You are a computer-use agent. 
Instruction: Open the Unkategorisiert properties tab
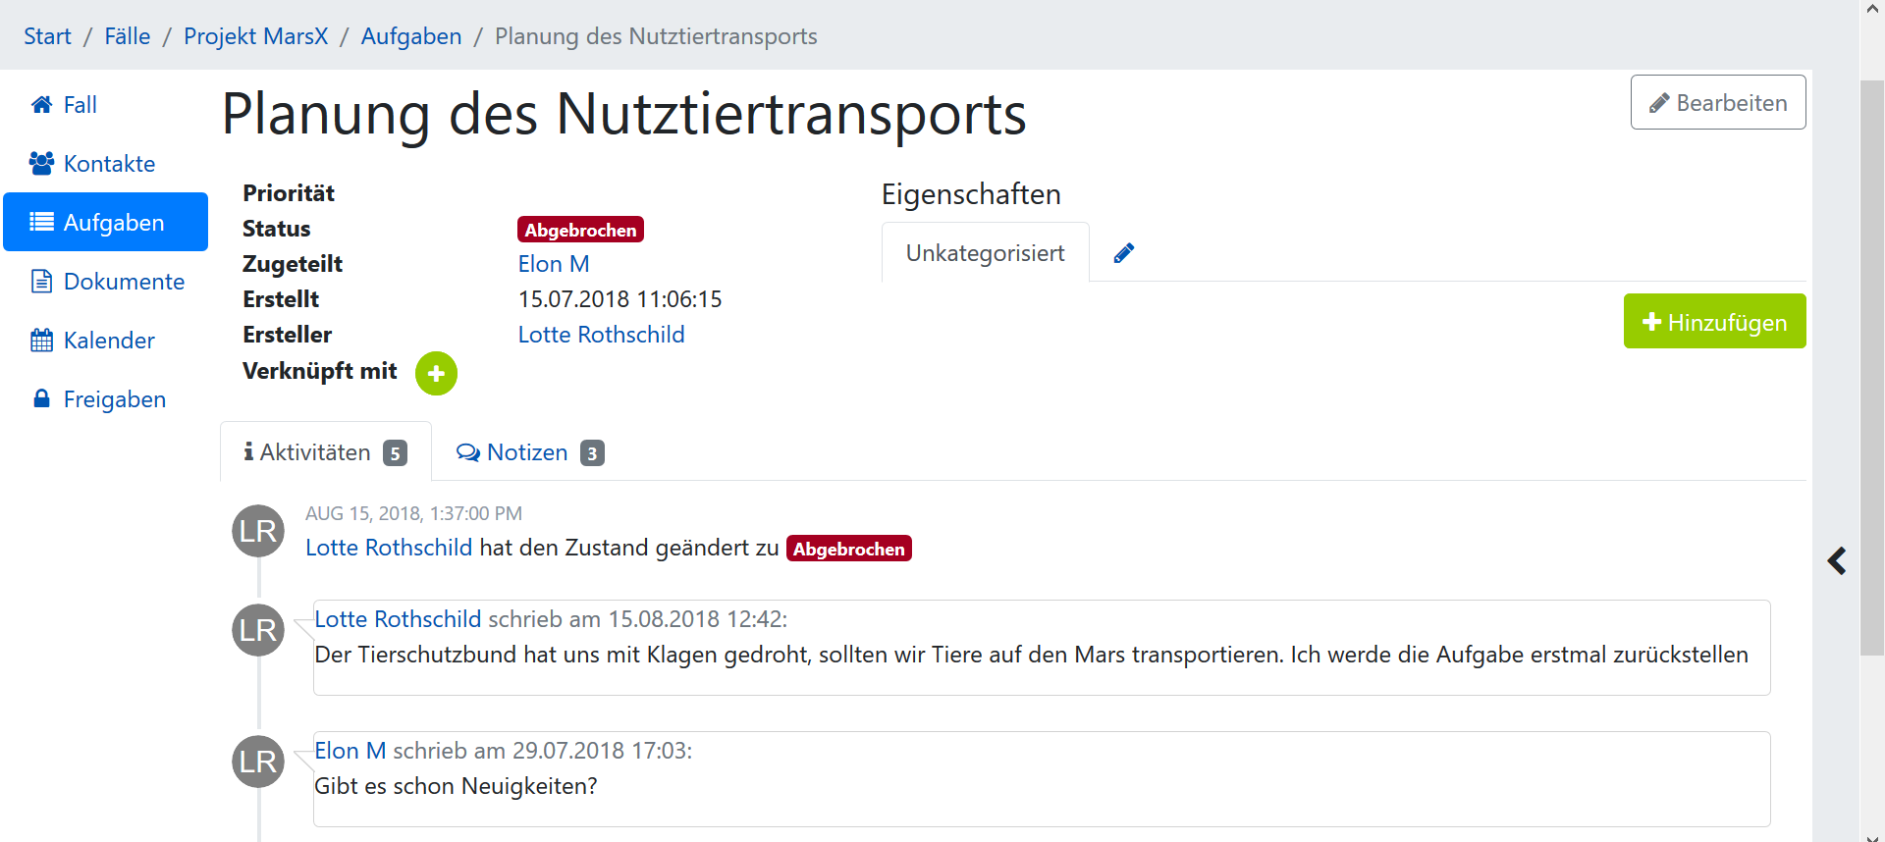985,253
